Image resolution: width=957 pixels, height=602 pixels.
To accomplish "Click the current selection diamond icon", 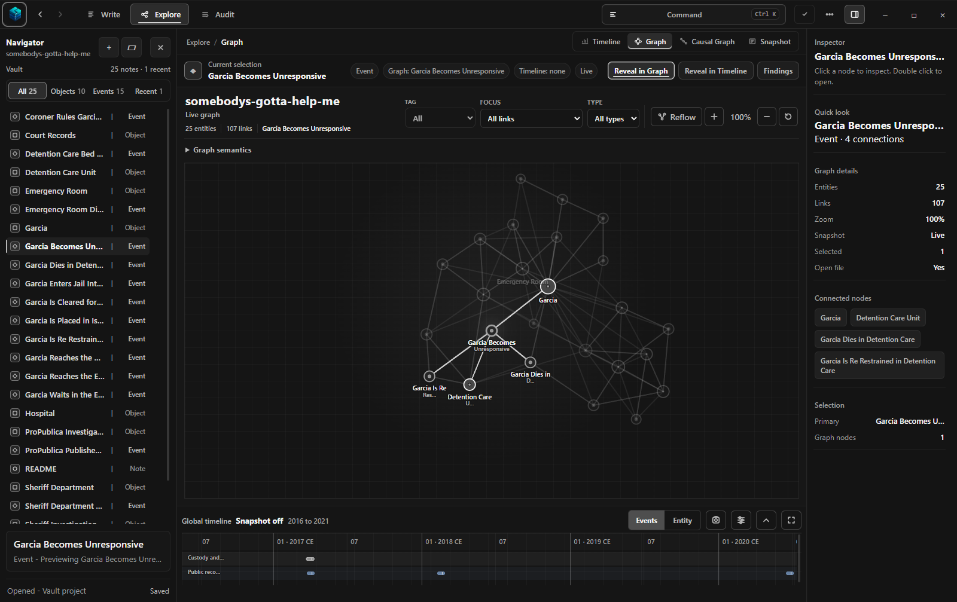I will (193, 71).
